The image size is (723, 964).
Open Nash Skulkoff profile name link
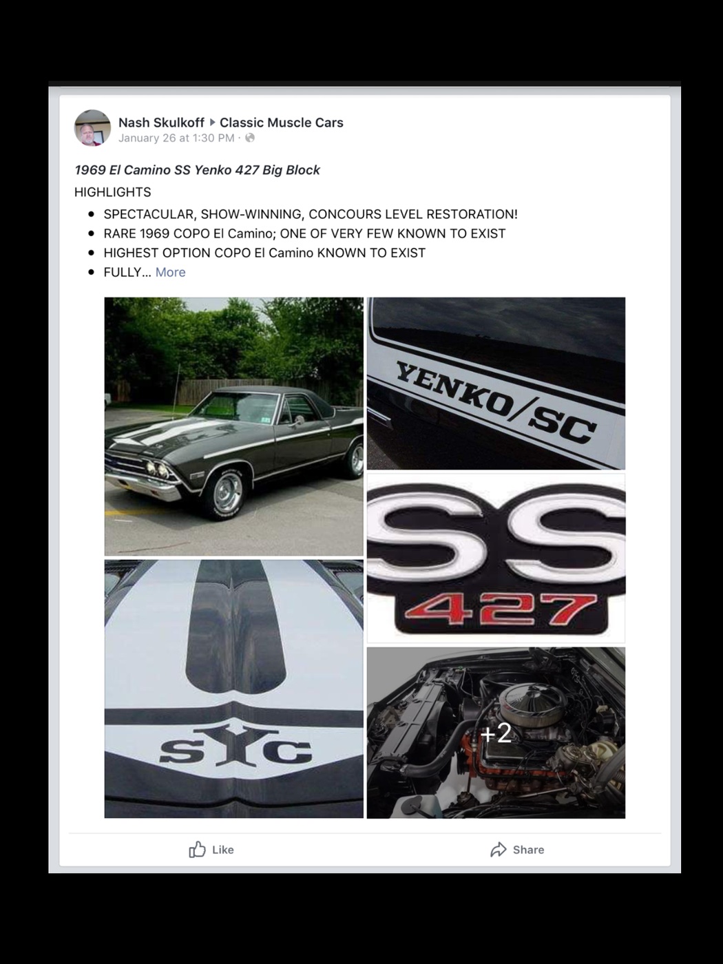coord(161,123)
